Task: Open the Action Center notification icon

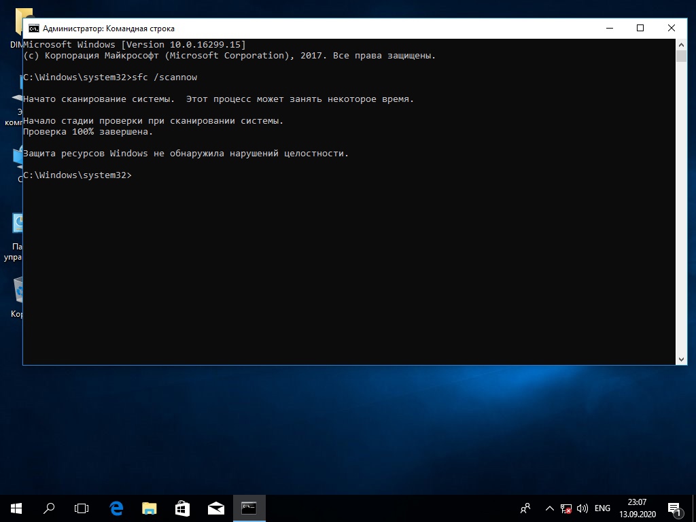Action: (675, 508)
